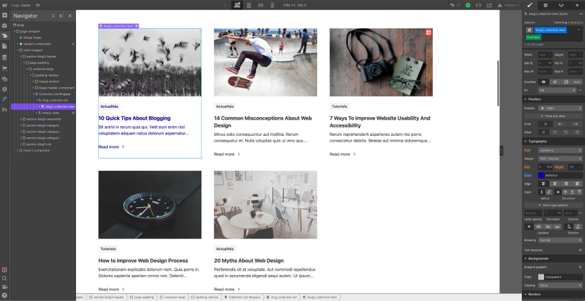
Task: Open the search icon in the left sidebar
Action: [5, 278]
